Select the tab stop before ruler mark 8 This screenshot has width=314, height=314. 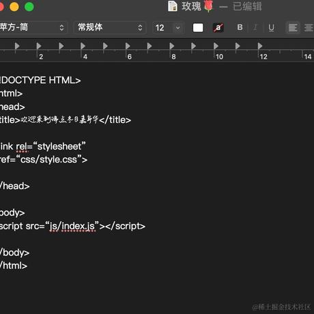click(x=172, y=46)
